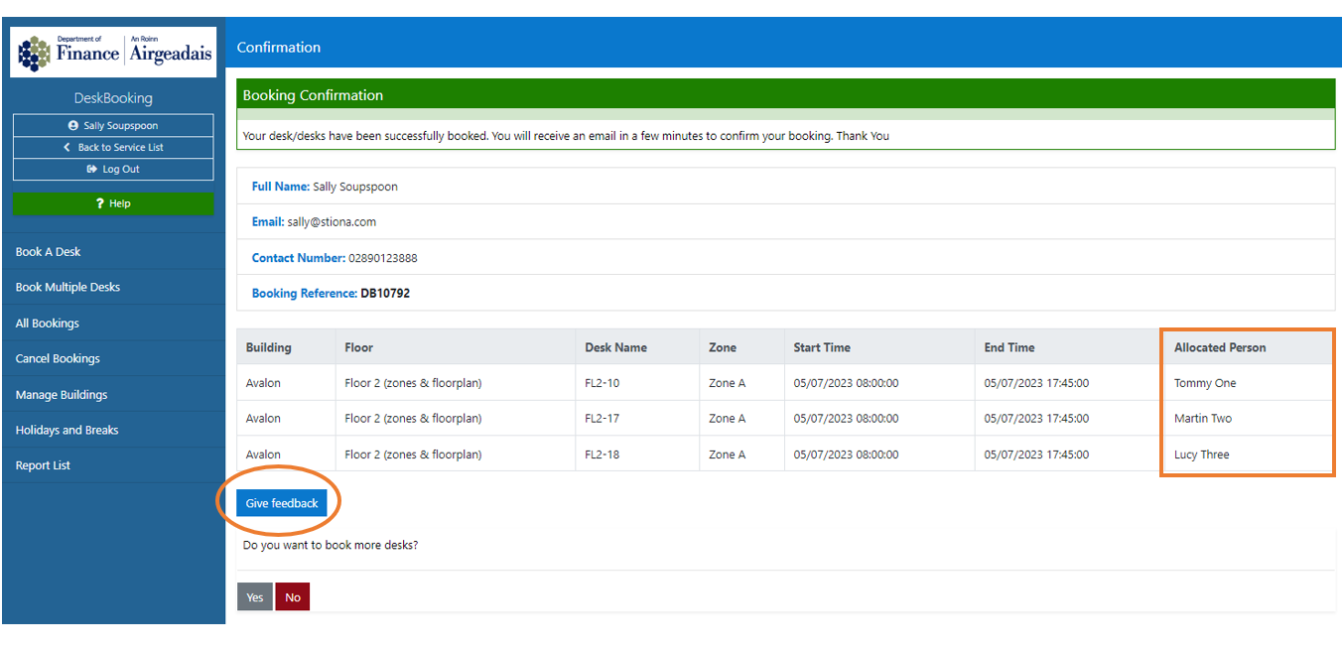The image size is (1343, 650).
Task: Click the Confirmation page title
Action: point(279,48)
